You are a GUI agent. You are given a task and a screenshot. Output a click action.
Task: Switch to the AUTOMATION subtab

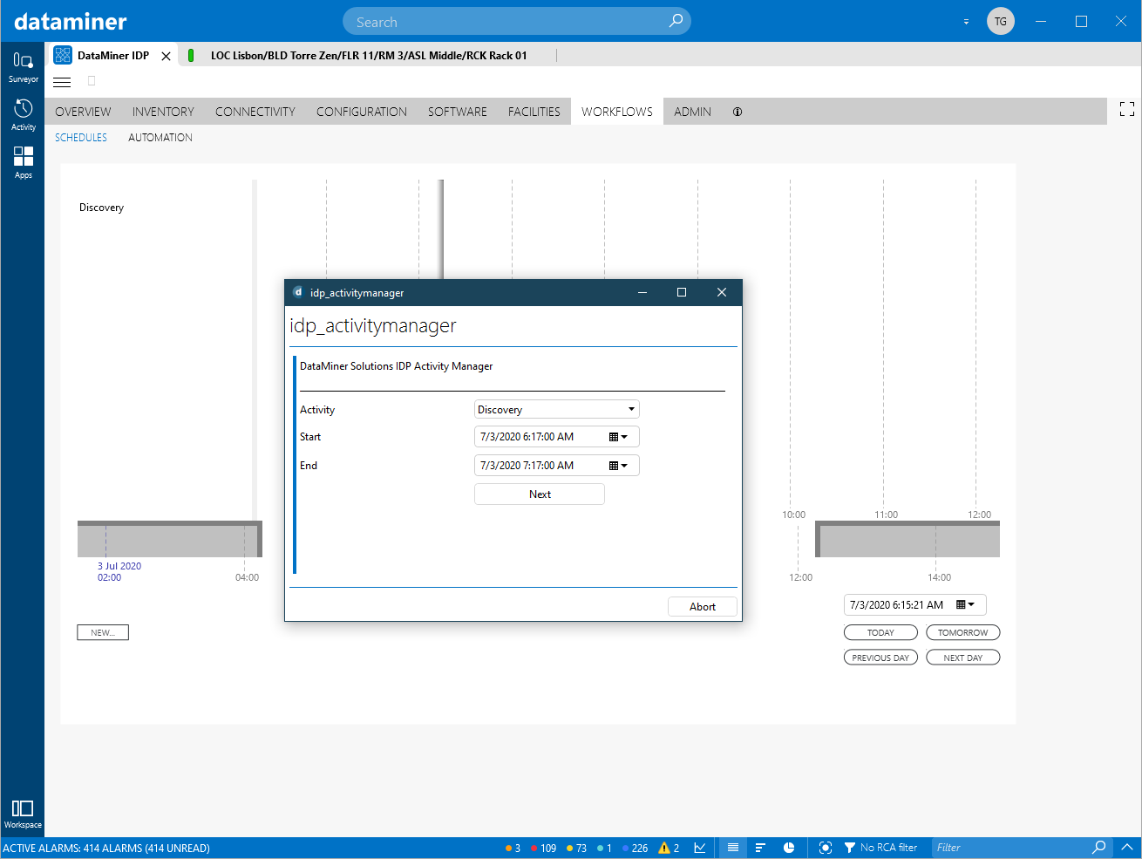pos(160,138)
